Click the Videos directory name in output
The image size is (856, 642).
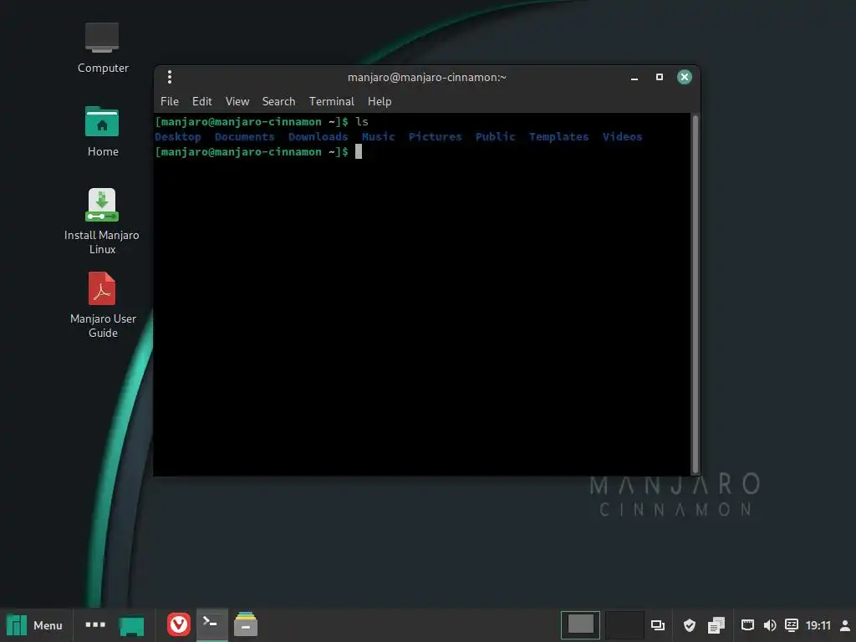click(x=622, y=137)
